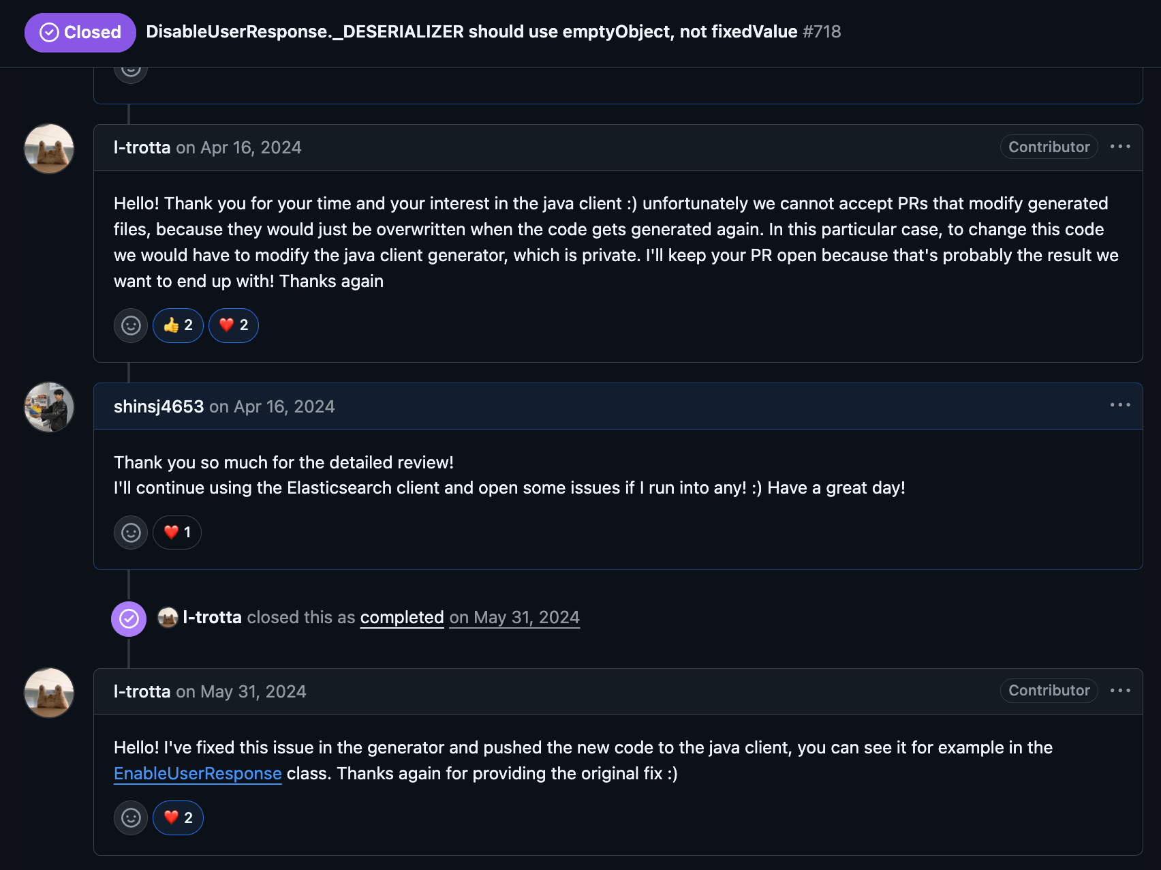Open emoji picker on l-trotta's May comment
1161x870 pixels.
click(131, 817)
